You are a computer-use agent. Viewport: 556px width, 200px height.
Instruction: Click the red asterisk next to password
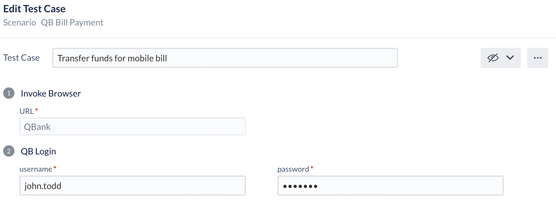312,168
